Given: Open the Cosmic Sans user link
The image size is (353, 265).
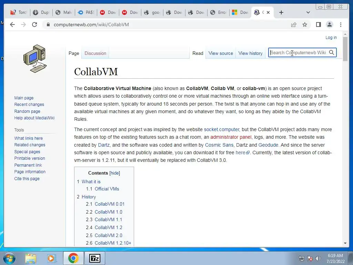Looking at the screenshot, I should (x=219, y=145).
